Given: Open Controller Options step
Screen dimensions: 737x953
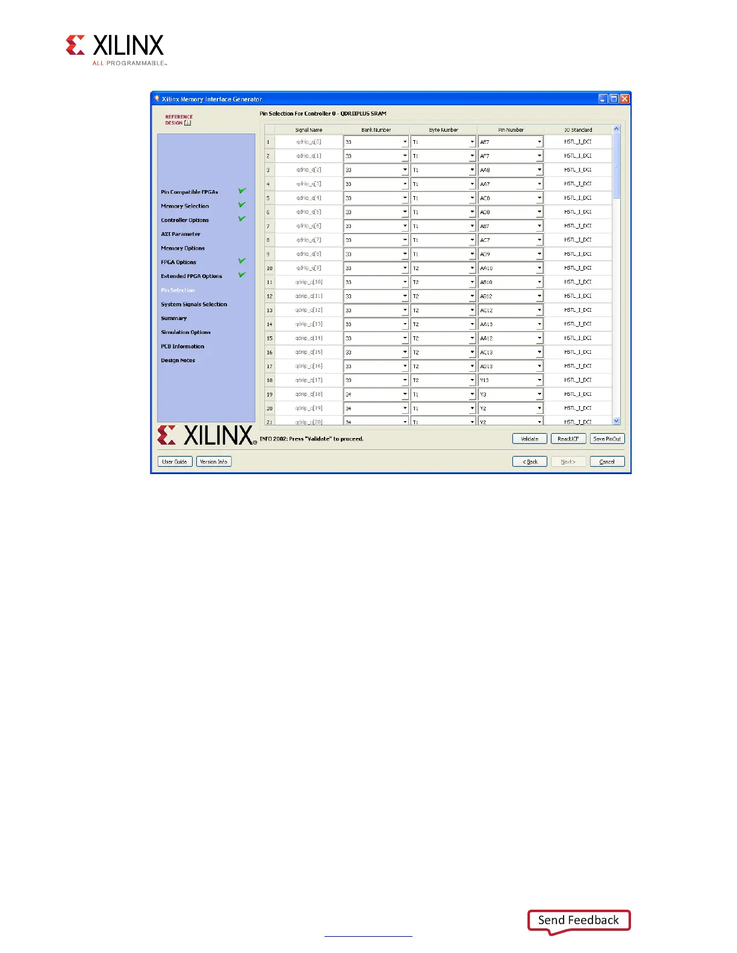Looking at the screenshot, I should [x=185, y=220].
